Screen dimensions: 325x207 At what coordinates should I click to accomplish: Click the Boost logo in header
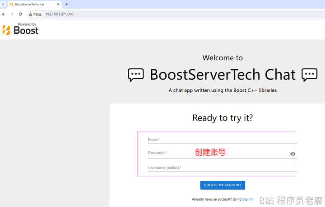tap(20, 29)
